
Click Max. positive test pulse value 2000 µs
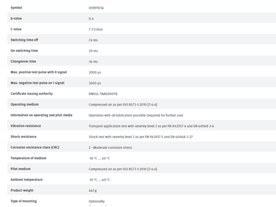95,72
